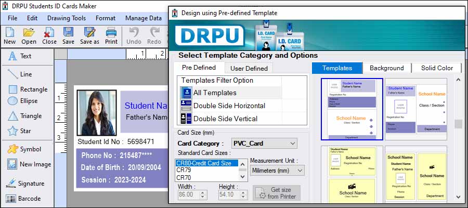Screen dimensions: 468x208
Task: Open the Card Category dropdown
Action: coord(265,144)
